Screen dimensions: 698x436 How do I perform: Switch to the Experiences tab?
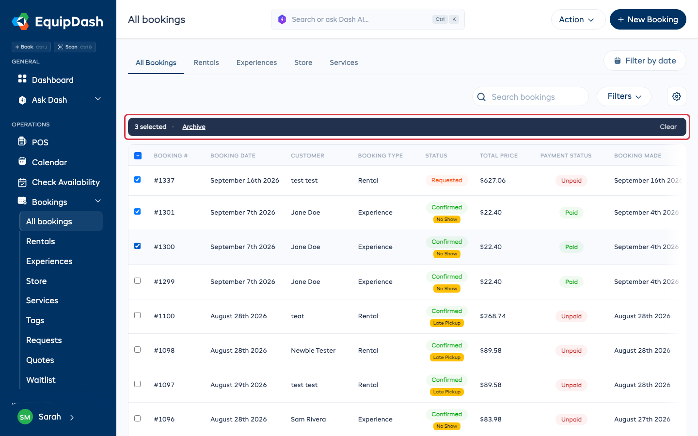click(257, 62)
